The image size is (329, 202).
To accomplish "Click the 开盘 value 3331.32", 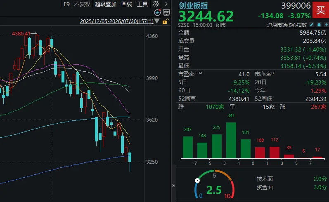I will (291, 49).
